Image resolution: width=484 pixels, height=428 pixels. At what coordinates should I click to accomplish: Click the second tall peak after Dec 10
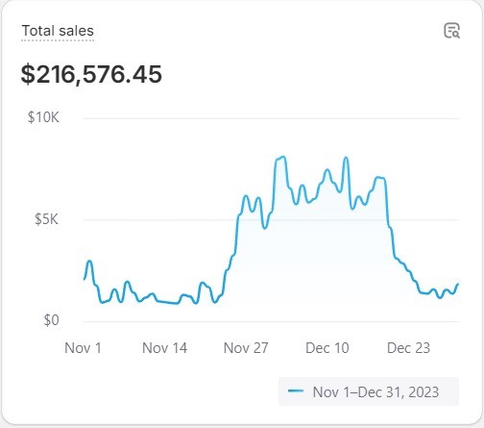346,158
